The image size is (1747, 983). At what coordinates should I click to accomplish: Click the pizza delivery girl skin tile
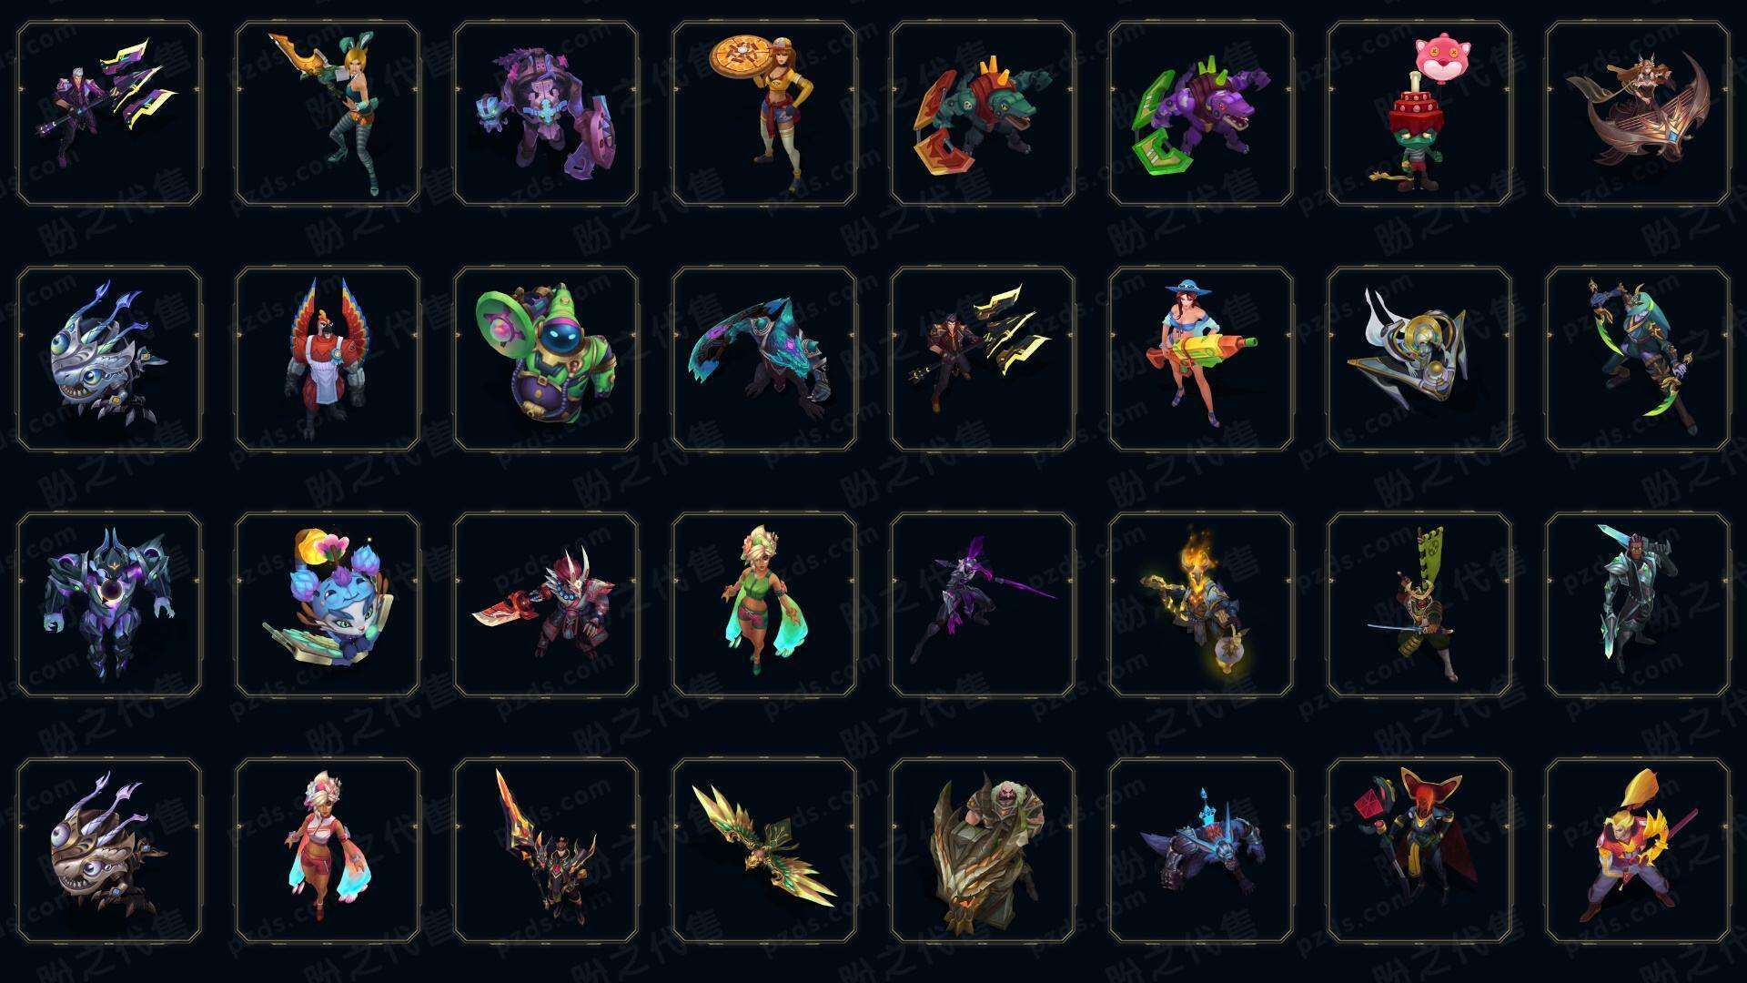tap(764, 114)
